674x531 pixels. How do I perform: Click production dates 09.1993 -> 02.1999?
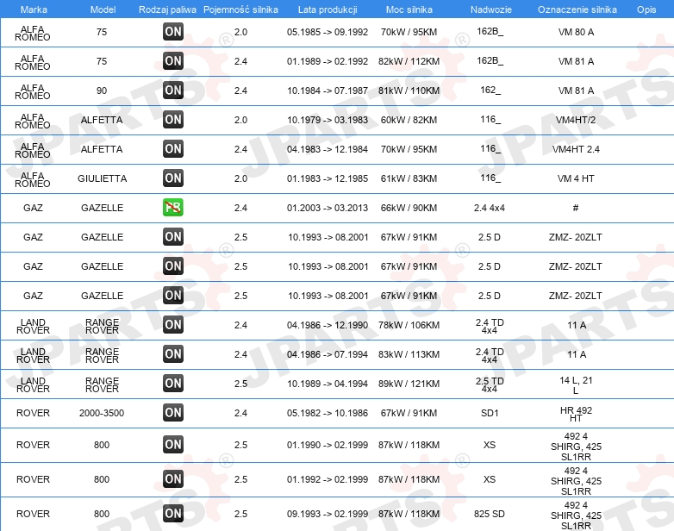coord(328,514)
